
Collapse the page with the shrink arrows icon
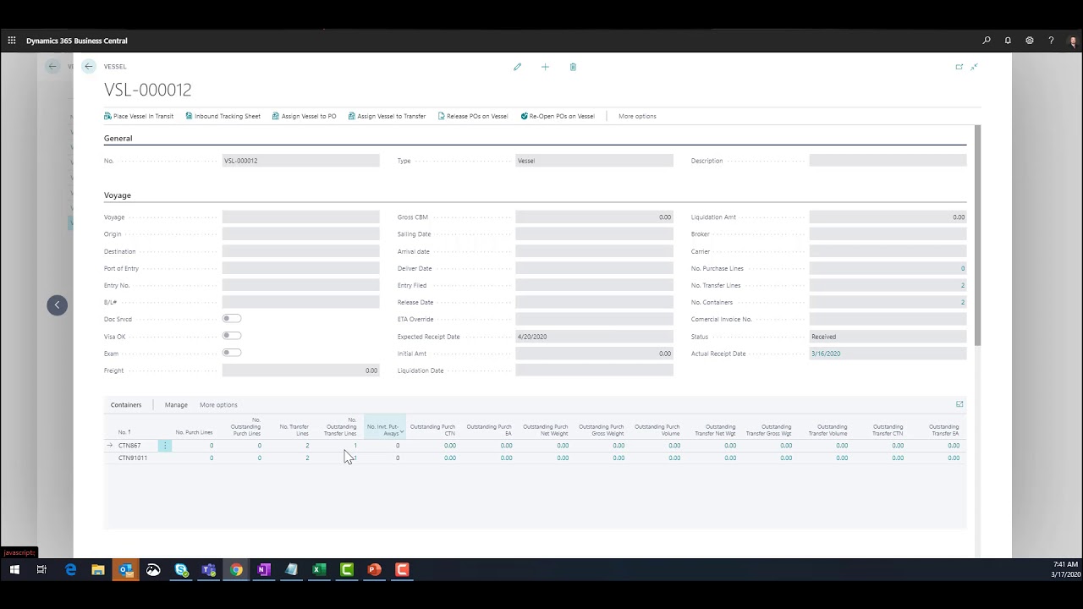pos(975,67)
